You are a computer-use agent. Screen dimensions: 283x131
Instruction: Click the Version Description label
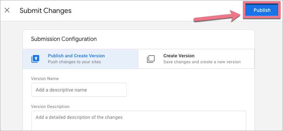coord(50,107)
